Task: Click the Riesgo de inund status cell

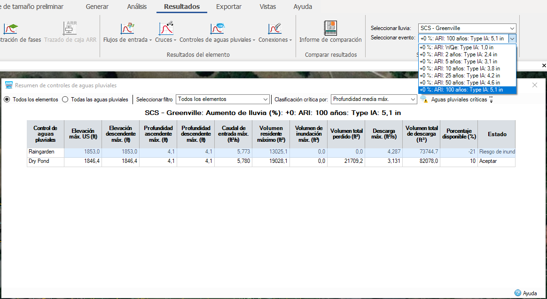Action: click(x=497, y=152)
